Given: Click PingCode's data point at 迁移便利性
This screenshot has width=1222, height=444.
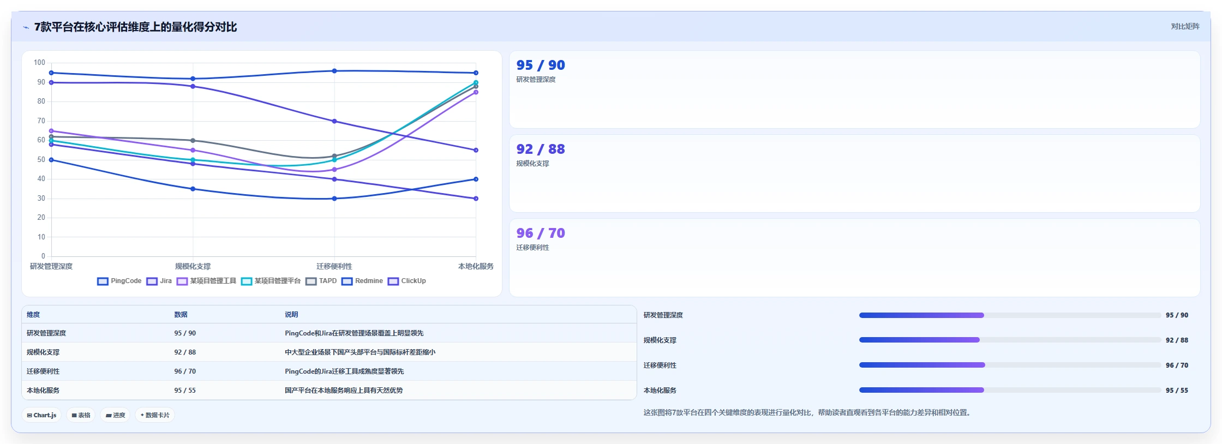Looking at the screenshot, I should [334, 71].
